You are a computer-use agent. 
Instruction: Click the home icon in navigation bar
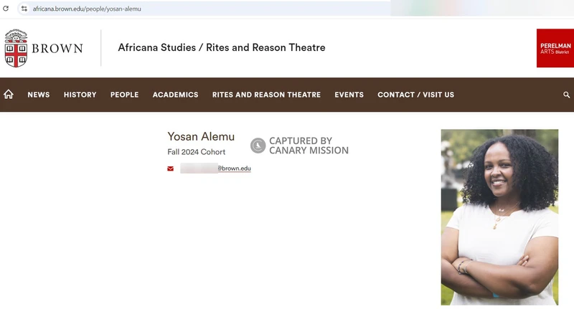[9, 95]
